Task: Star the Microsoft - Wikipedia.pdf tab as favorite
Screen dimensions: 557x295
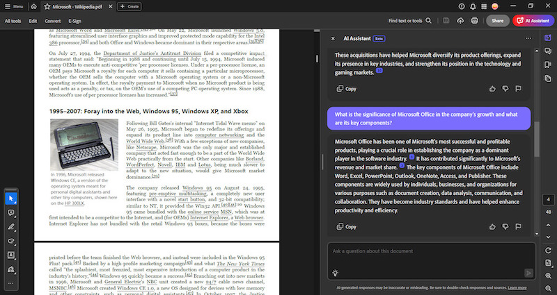Action: 47,6
